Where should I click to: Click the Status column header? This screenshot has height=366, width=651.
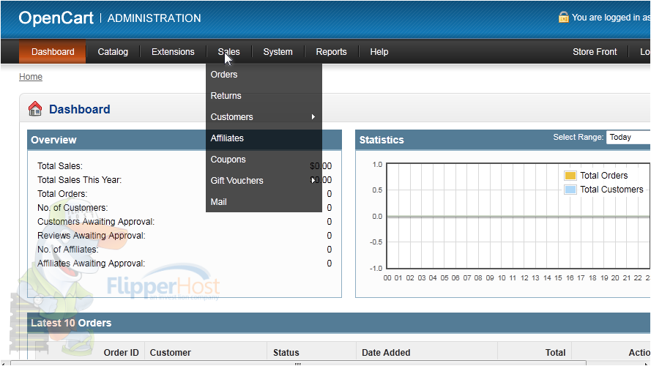click(286, 352)
